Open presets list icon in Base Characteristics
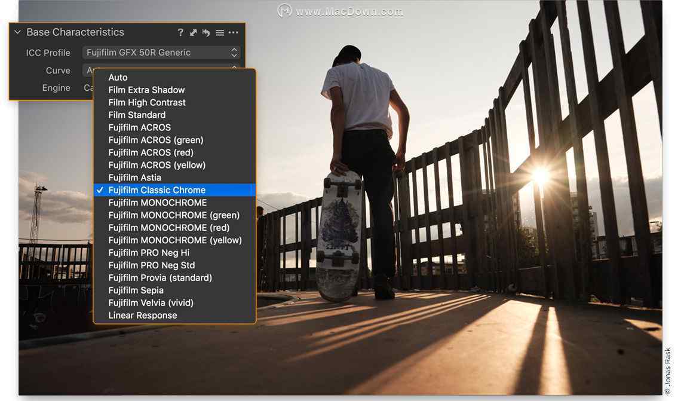The height and width of the screenshot is (401, 681). point(220,33)
